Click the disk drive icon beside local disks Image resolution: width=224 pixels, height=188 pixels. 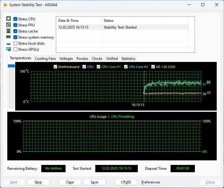8,44
